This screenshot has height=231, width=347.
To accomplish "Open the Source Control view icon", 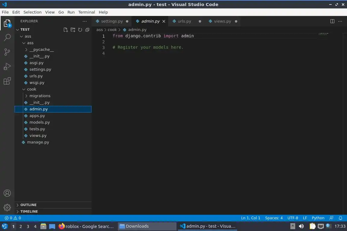I will point(7,52).
